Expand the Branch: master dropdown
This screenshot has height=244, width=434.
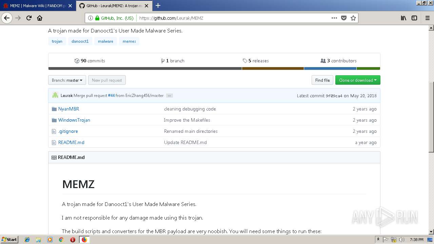pyautogui.click(x=67, y=80)
